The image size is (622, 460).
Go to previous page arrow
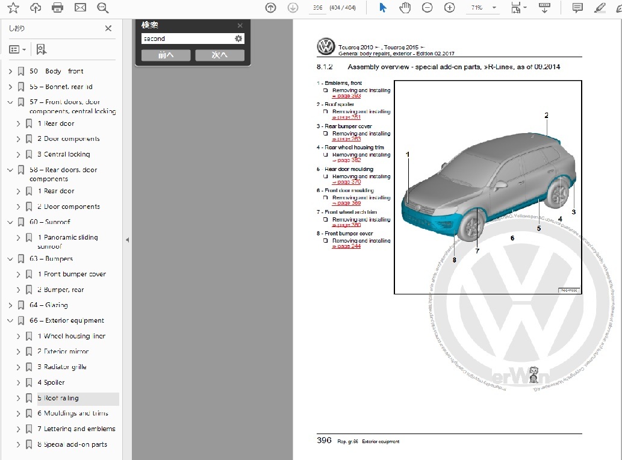pyautogui.click(x=270, y=8)
